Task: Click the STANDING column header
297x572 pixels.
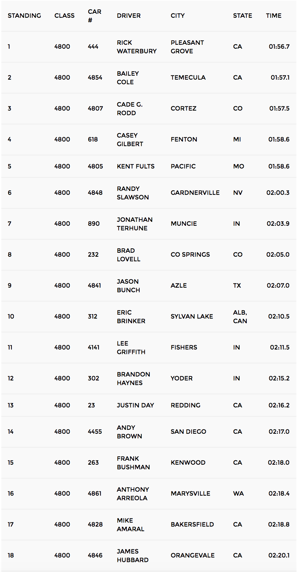Action: [x=24, y=16]
